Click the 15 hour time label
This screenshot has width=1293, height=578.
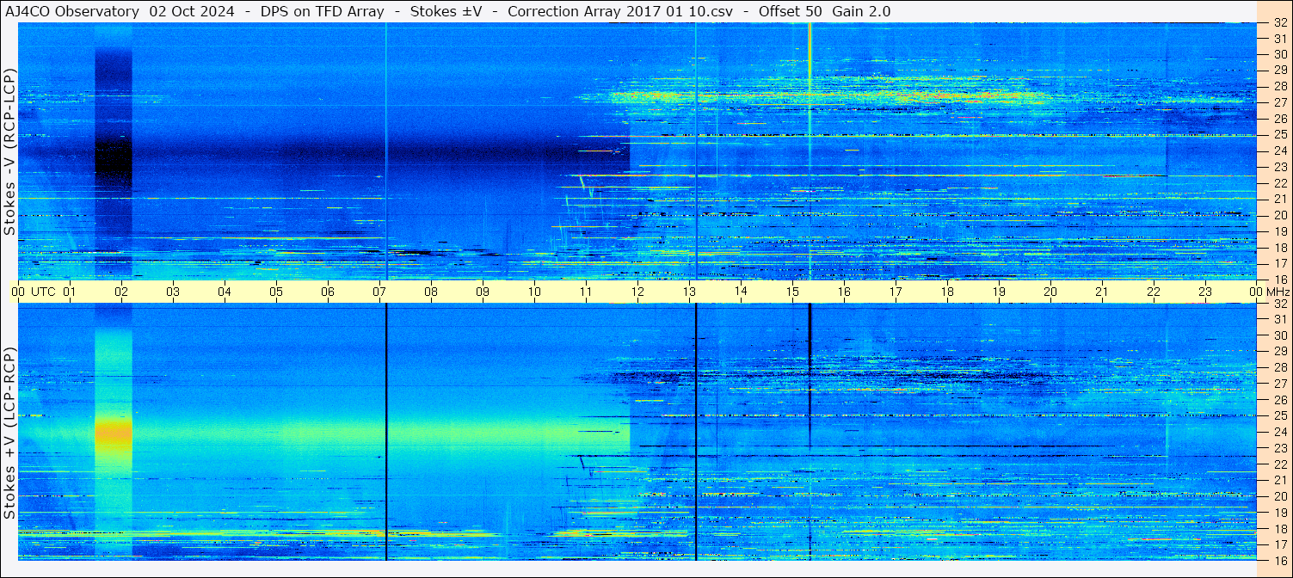click(792, 292)
